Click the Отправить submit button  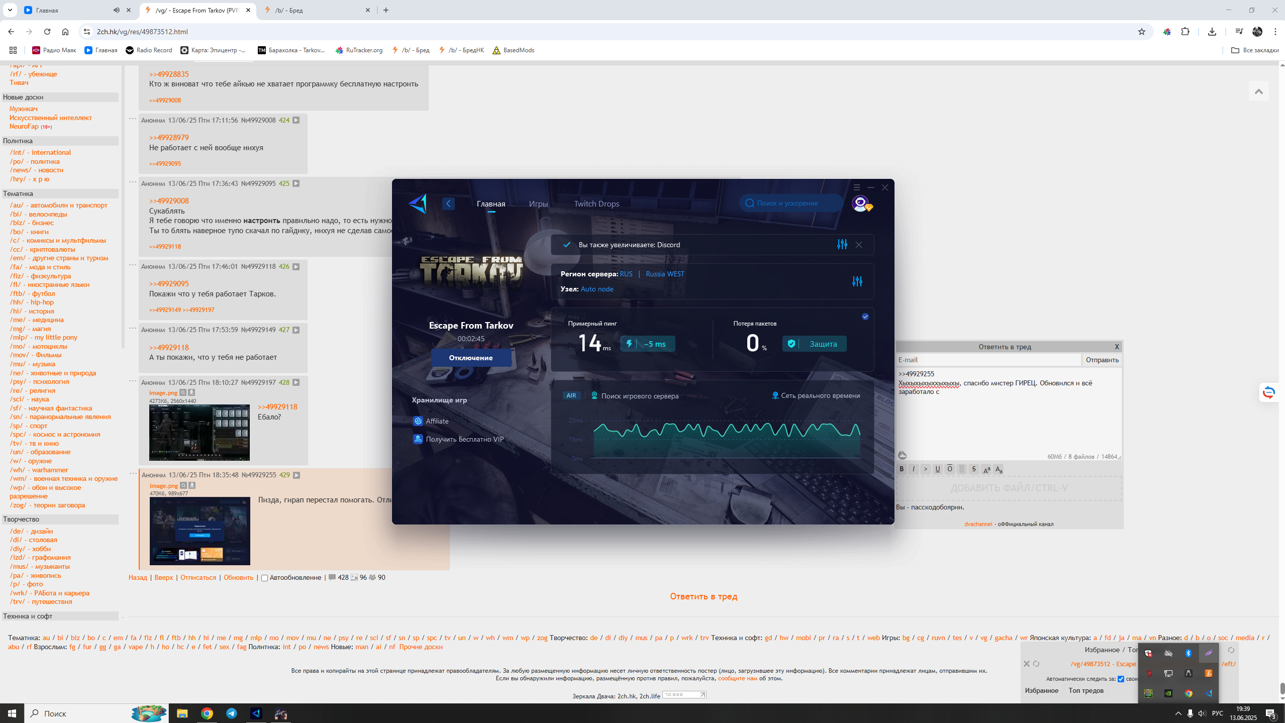(1102, 360)
